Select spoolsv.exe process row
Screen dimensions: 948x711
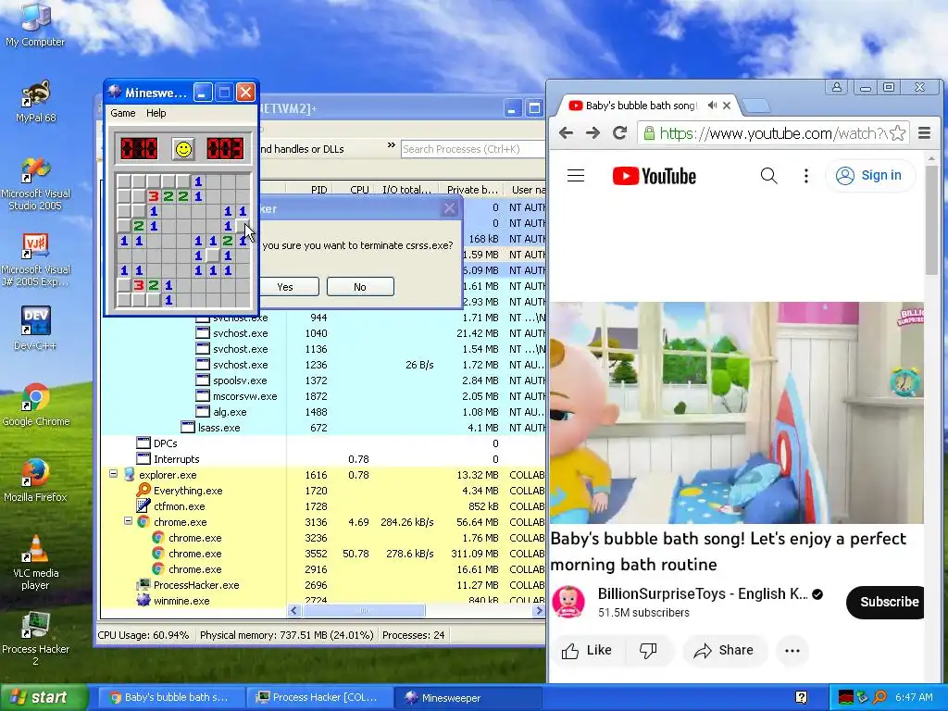(323, 380)
